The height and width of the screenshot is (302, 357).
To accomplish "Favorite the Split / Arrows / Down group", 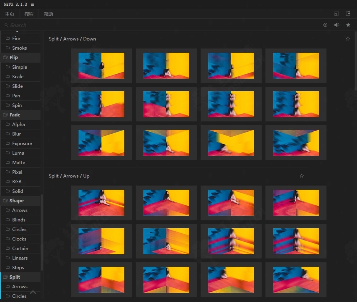I will tap(348, 39).
